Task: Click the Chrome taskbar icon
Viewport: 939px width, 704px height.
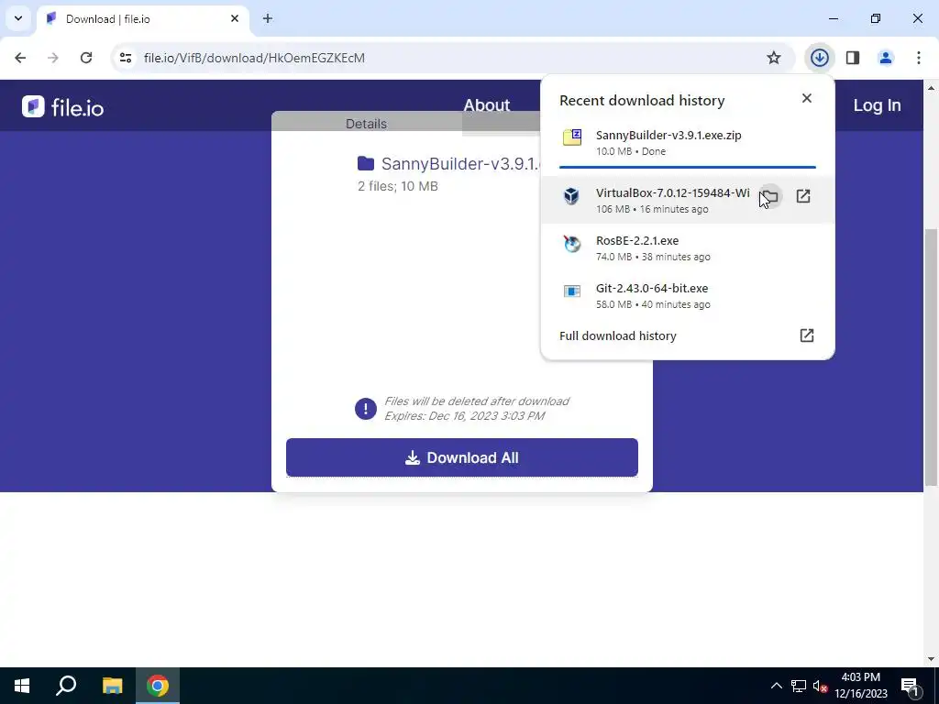Action: [x=158, y=686]
